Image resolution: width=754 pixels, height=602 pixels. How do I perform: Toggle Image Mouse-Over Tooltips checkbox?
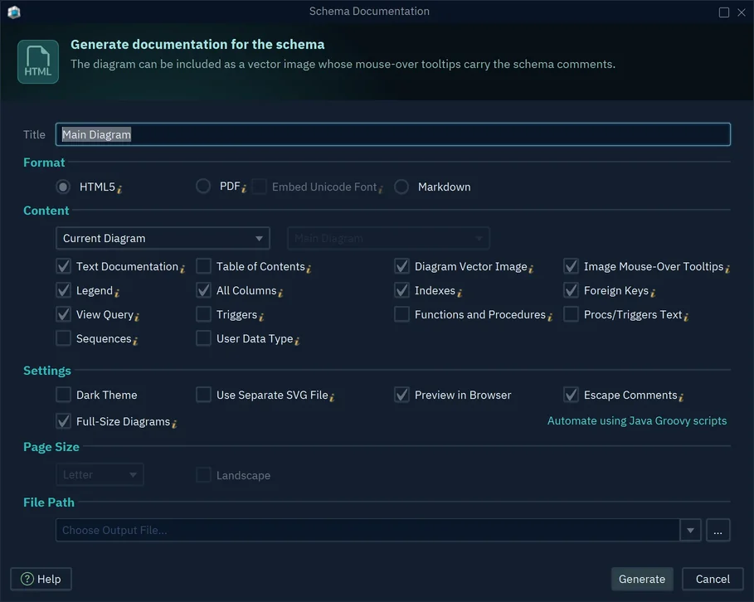tap(571, 266)
